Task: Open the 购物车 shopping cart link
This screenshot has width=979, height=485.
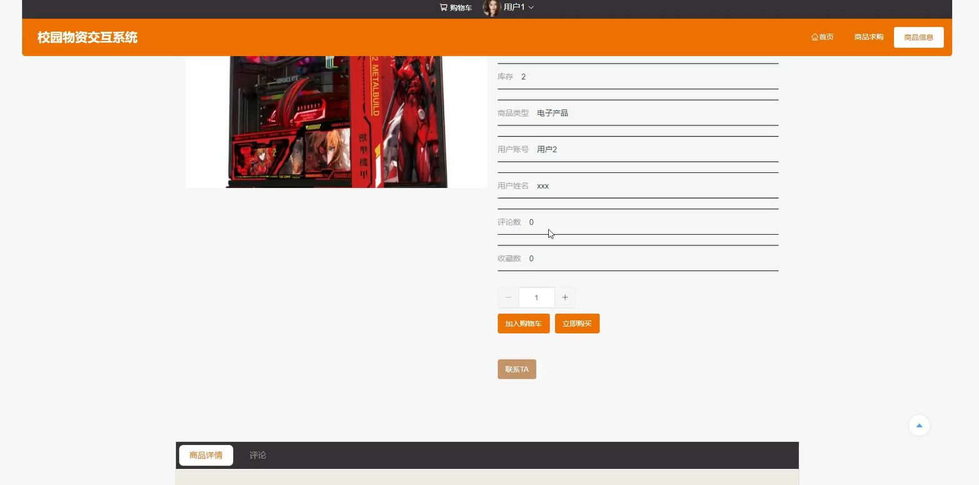Action: pos(456,7)
